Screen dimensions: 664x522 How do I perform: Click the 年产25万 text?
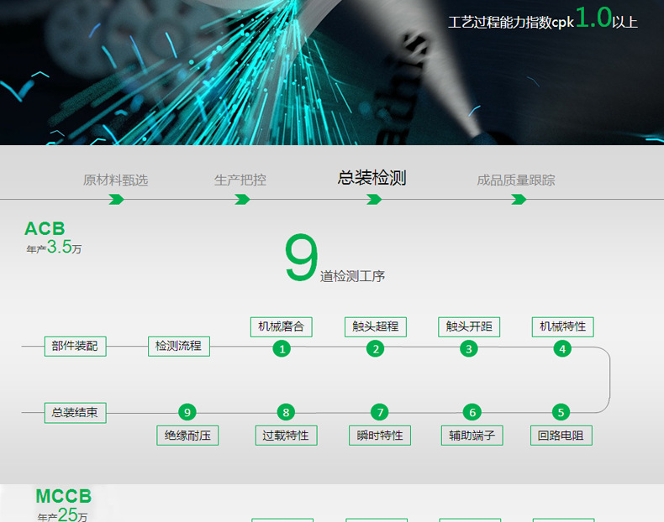[63, 515]
